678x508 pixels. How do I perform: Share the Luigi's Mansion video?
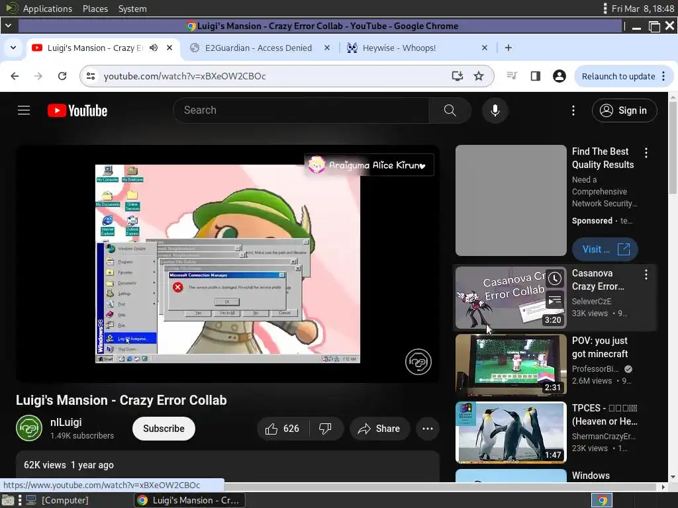tap(379, 429)
